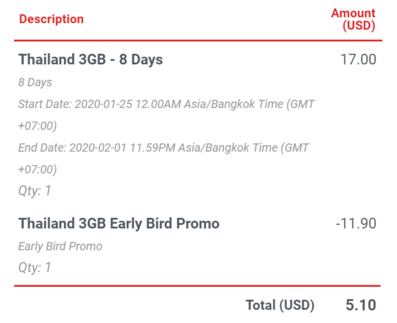The image size is (397, 323).
Task: Click the 17.00 amount value
Action: [358, 60]
